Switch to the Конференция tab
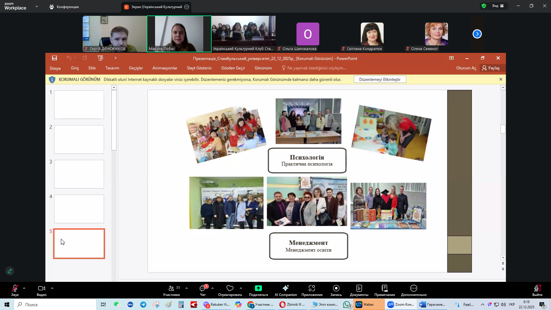Screen dimensions: 551x310 click(x=64, y=7)
